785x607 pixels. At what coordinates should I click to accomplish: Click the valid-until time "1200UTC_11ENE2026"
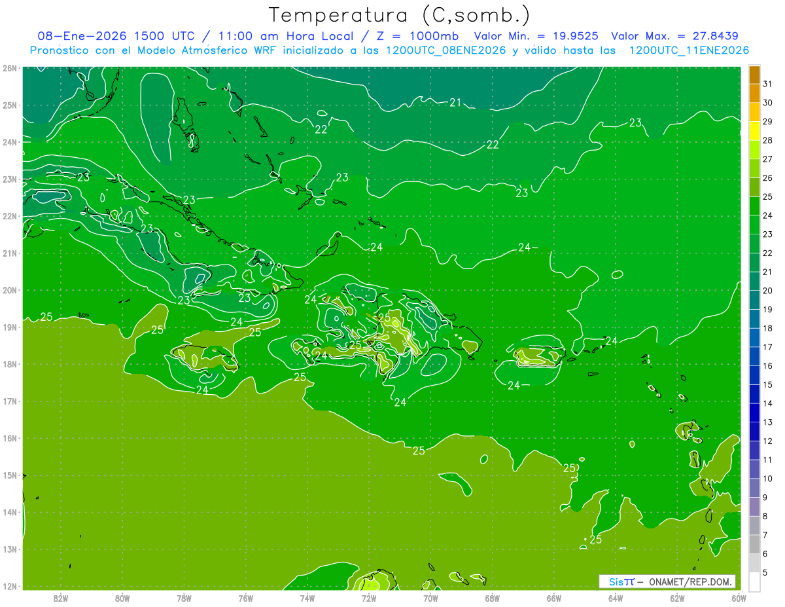tap(689, 50)
